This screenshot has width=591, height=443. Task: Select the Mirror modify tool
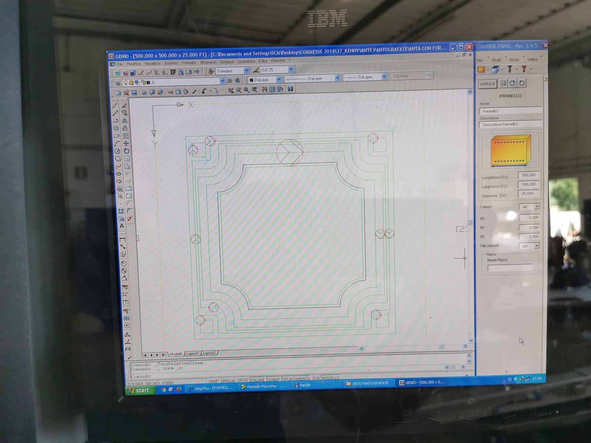pyautogui.click(x=125, y=120)
